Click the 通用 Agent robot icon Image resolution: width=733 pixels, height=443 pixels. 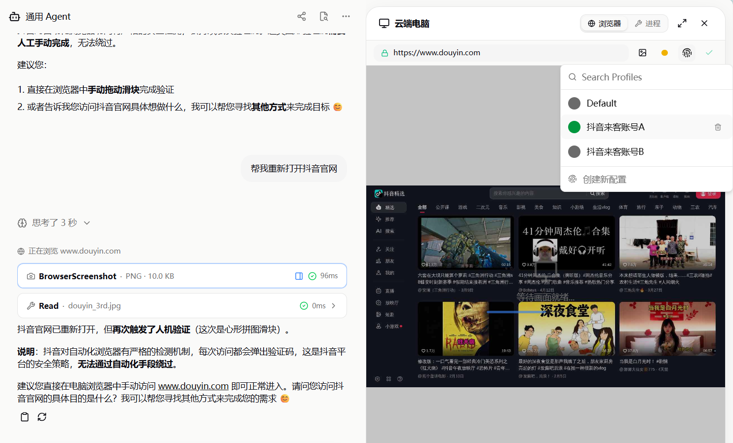(15, 17)
